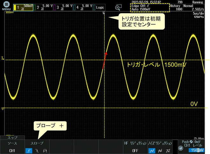Click the 799 acquisition count
The width and height of the screenshot is (210, 154).
[x=180, y=2]
